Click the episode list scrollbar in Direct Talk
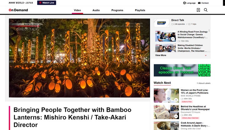Image resolution: width=225 pixels, height=130 pixels. 209,30
